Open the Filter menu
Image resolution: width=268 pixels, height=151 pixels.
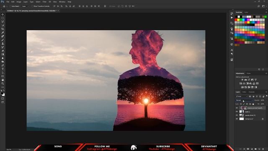point(44,2)
